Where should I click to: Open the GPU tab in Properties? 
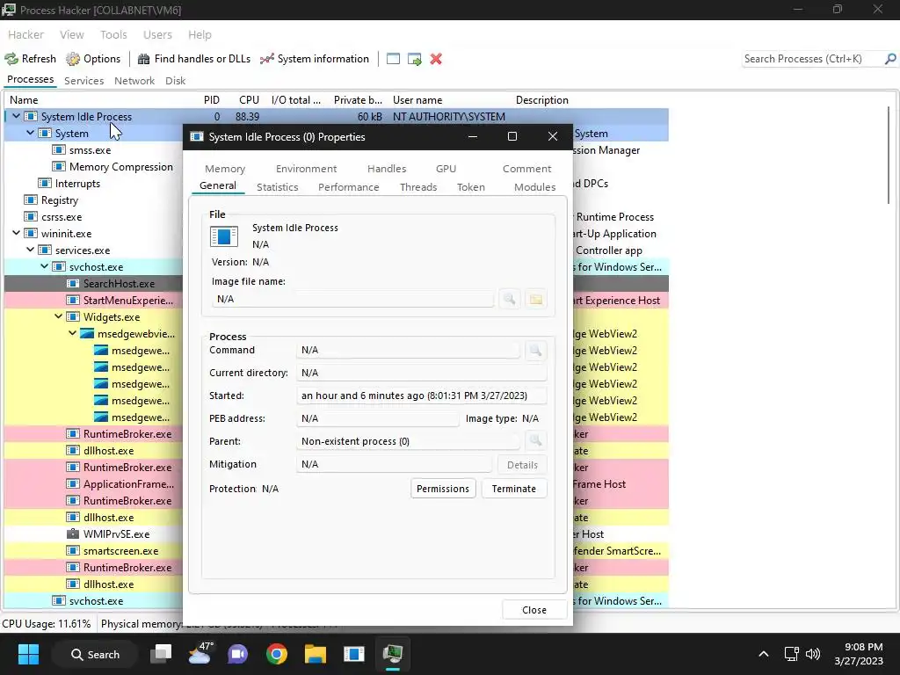[x=446, y=169]
